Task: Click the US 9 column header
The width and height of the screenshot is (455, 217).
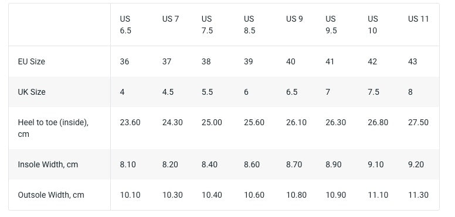Action: tap(294, 19)
